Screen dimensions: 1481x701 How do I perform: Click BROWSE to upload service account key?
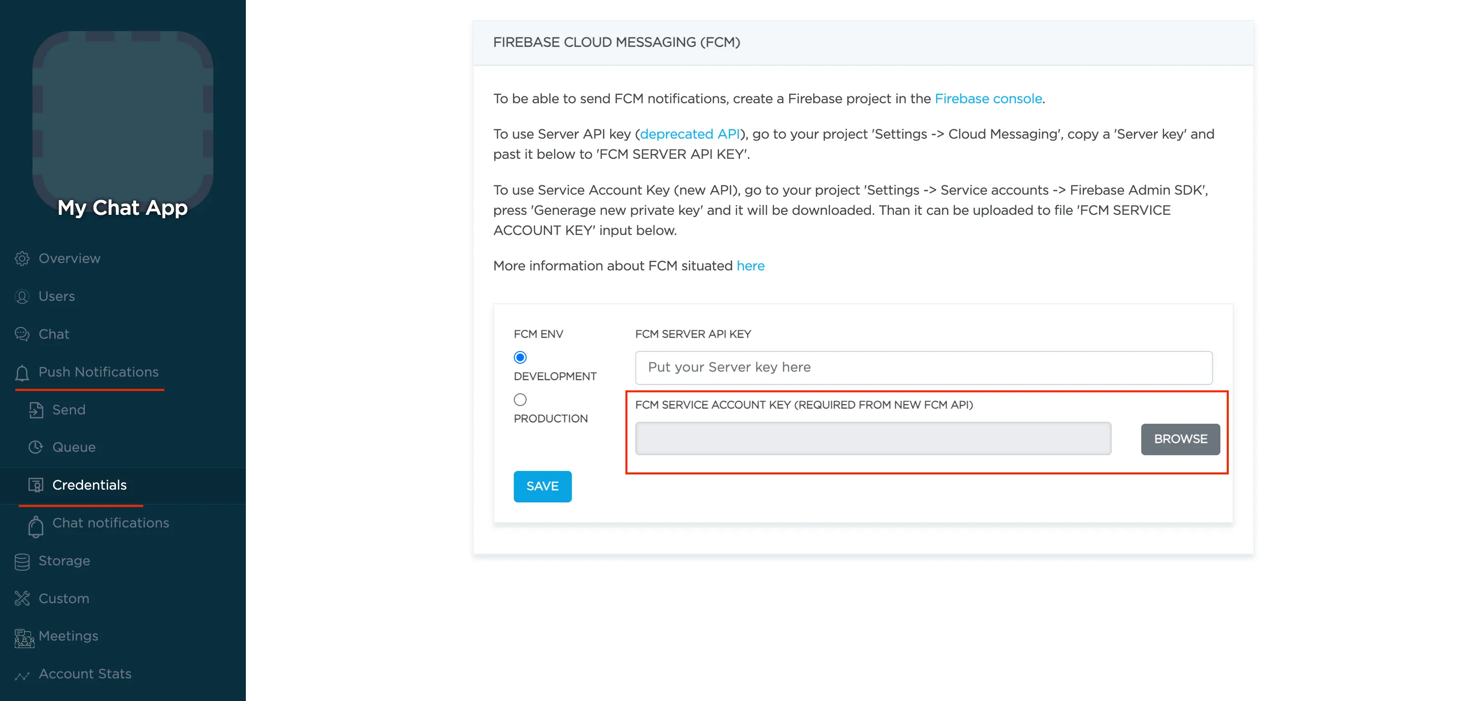pyautogui.click(x=1181, y=438)
